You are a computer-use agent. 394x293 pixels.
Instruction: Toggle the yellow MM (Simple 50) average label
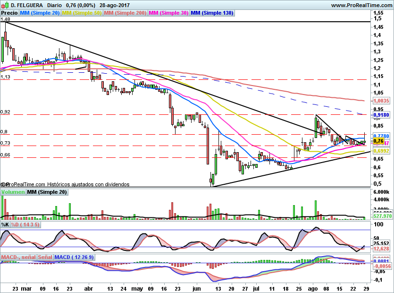click(82, 13)
